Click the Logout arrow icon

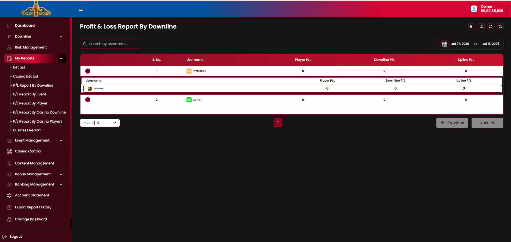[5, 237]
